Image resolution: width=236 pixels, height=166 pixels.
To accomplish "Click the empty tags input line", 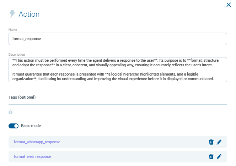I will click(x=118, y=102).
